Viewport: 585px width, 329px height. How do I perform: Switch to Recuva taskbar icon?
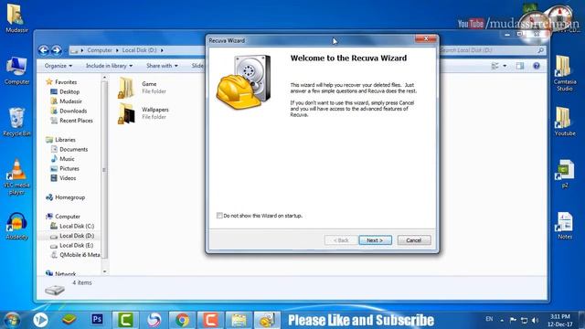(x=267, y=320)
